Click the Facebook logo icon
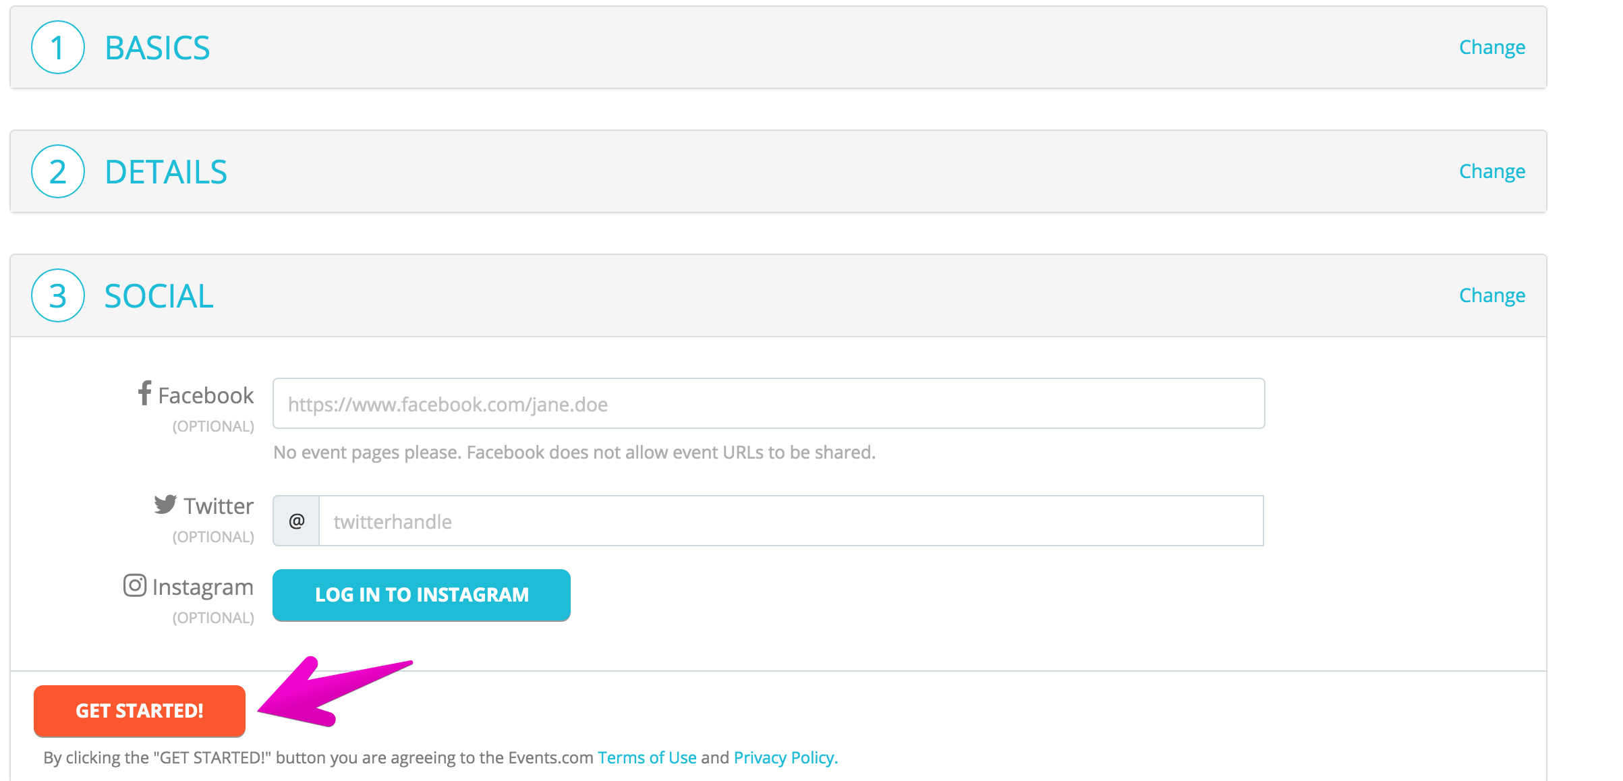This screenshot has height=781, width=1623. point(144,393)
